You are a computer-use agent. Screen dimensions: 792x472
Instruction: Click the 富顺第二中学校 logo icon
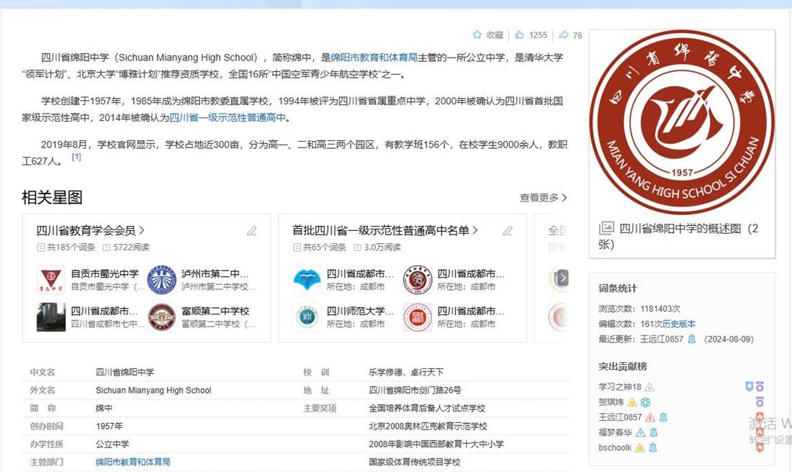(x=161, y=317)
